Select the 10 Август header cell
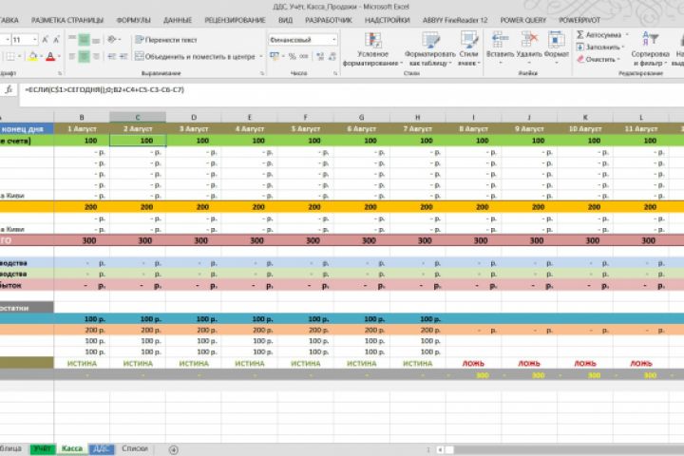Viewport: 684px width, 456px height. (x=585, y=129)
